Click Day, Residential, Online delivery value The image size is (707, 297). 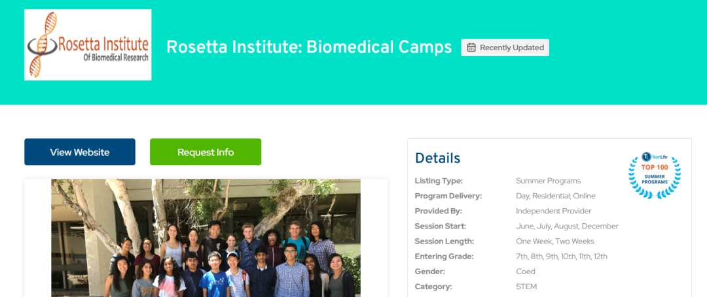pos(555,196)
